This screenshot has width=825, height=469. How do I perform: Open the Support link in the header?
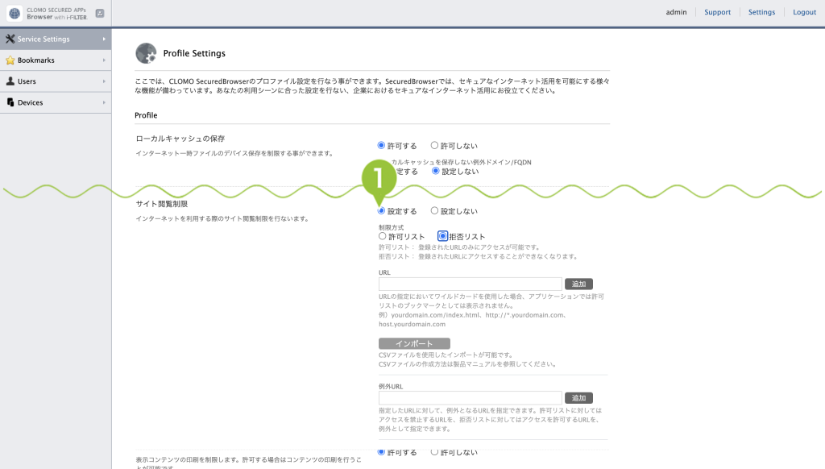(x=717, y=12)
